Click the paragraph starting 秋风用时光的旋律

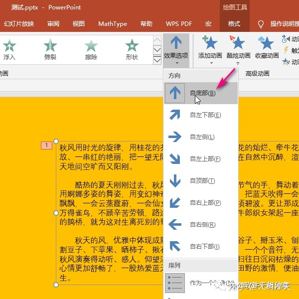(111, 157)
